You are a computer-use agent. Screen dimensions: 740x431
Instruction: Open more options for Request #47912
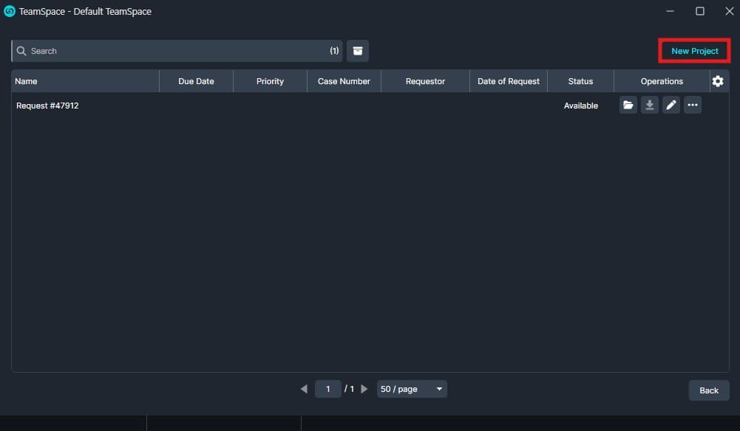click(x=692, y=106)
